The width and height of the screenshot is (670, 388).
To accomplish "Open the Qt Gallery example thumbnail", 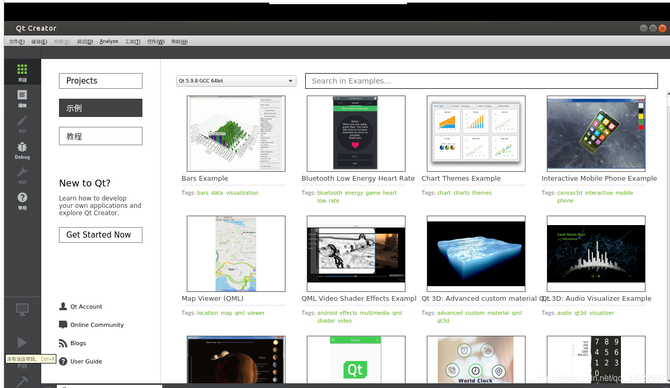I will pos(356,360).
